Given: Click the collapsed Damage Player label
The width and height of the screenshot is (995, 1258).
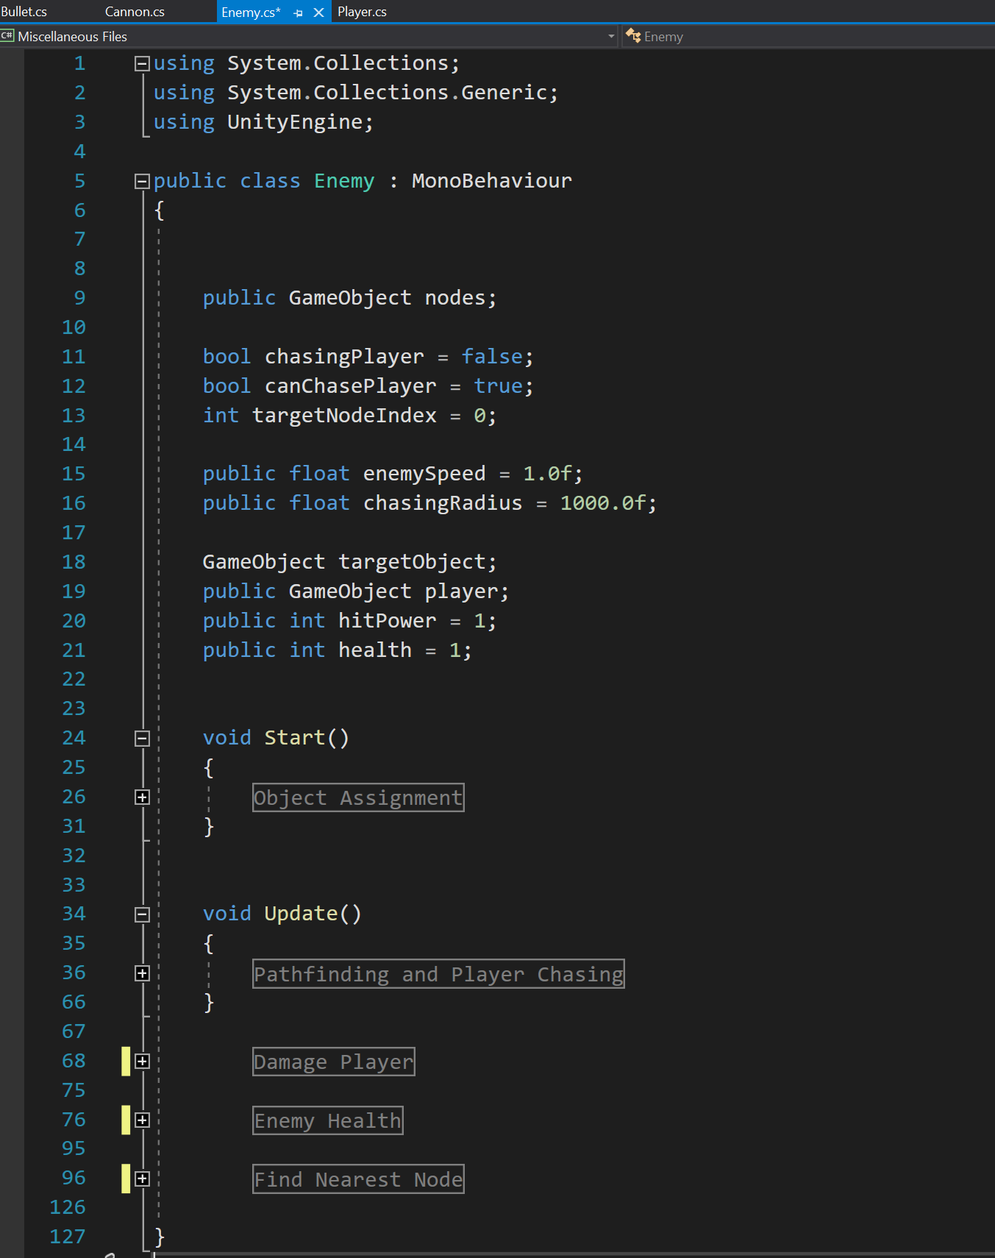Looking at the screenshot, I should [334, 1062].
